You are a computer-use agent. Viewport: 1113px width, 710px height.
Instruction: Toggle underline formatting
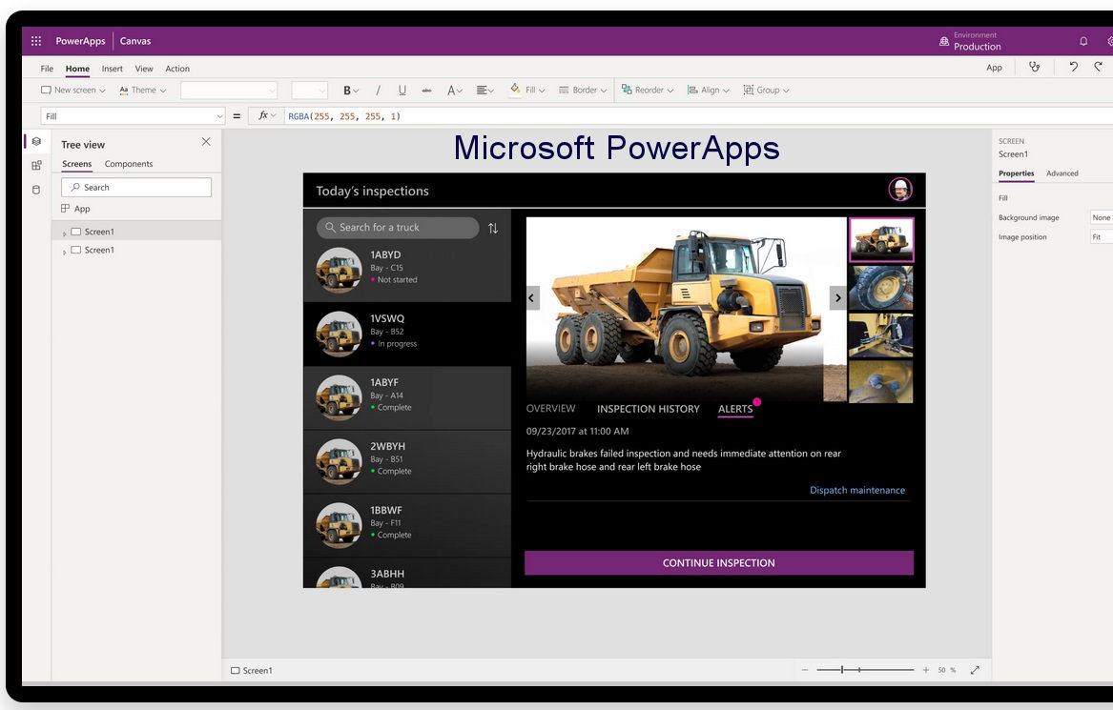click(x=402, y=91)
